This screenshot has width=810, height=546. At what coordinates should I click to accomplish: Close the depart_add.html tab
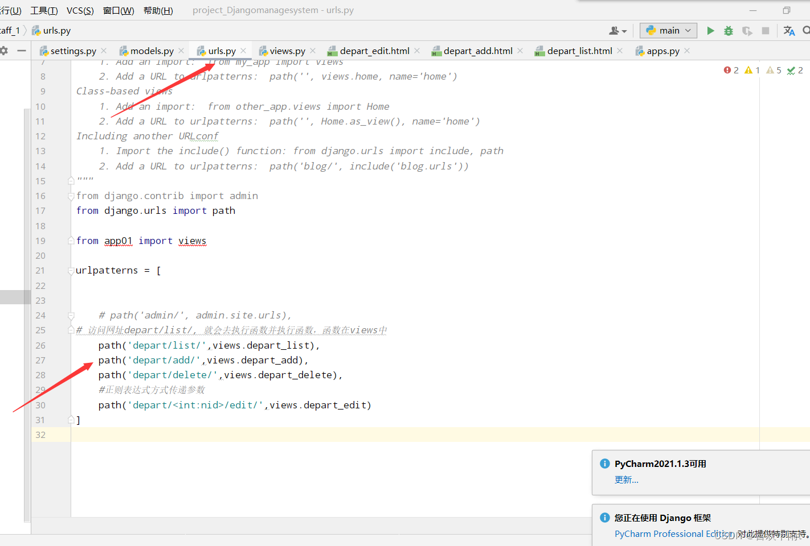[x=520, y=51]
